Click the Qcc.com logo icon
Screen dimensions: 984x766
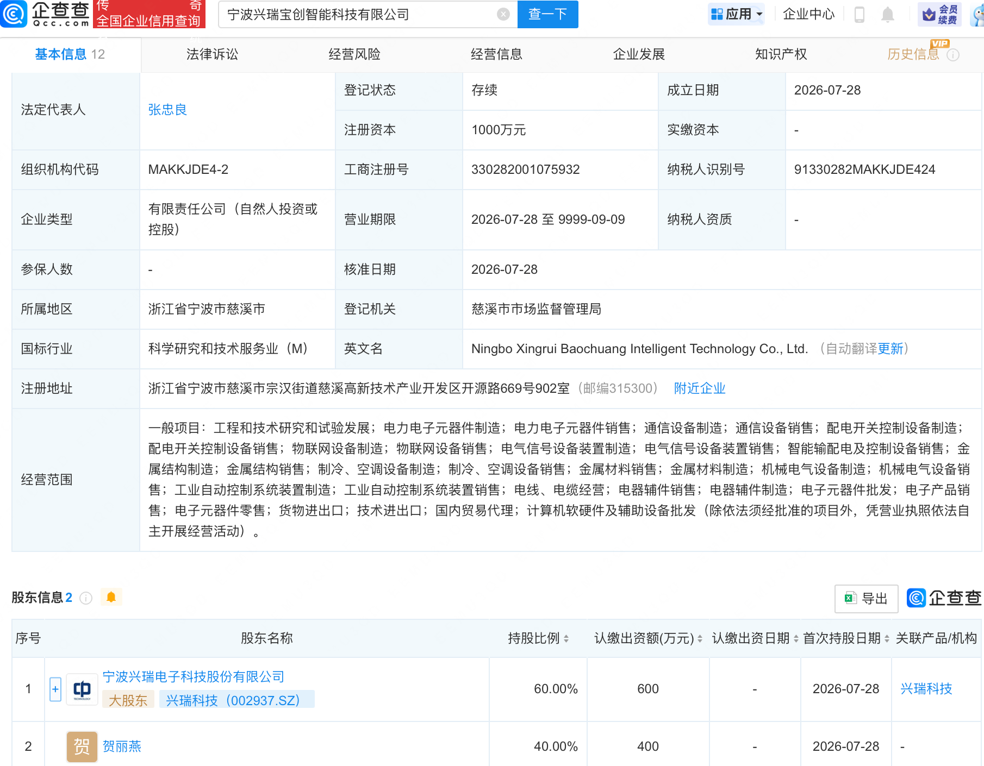tap(14, 14)
